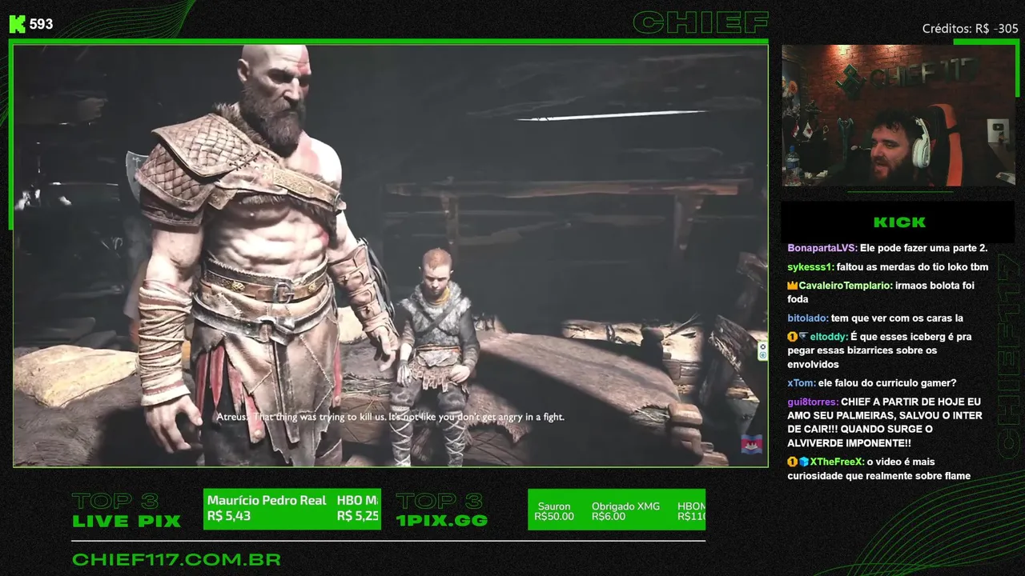Click the Maurício Pedro Real donor entry
This screenshot has width=1025, height=576.
point(267,508)
